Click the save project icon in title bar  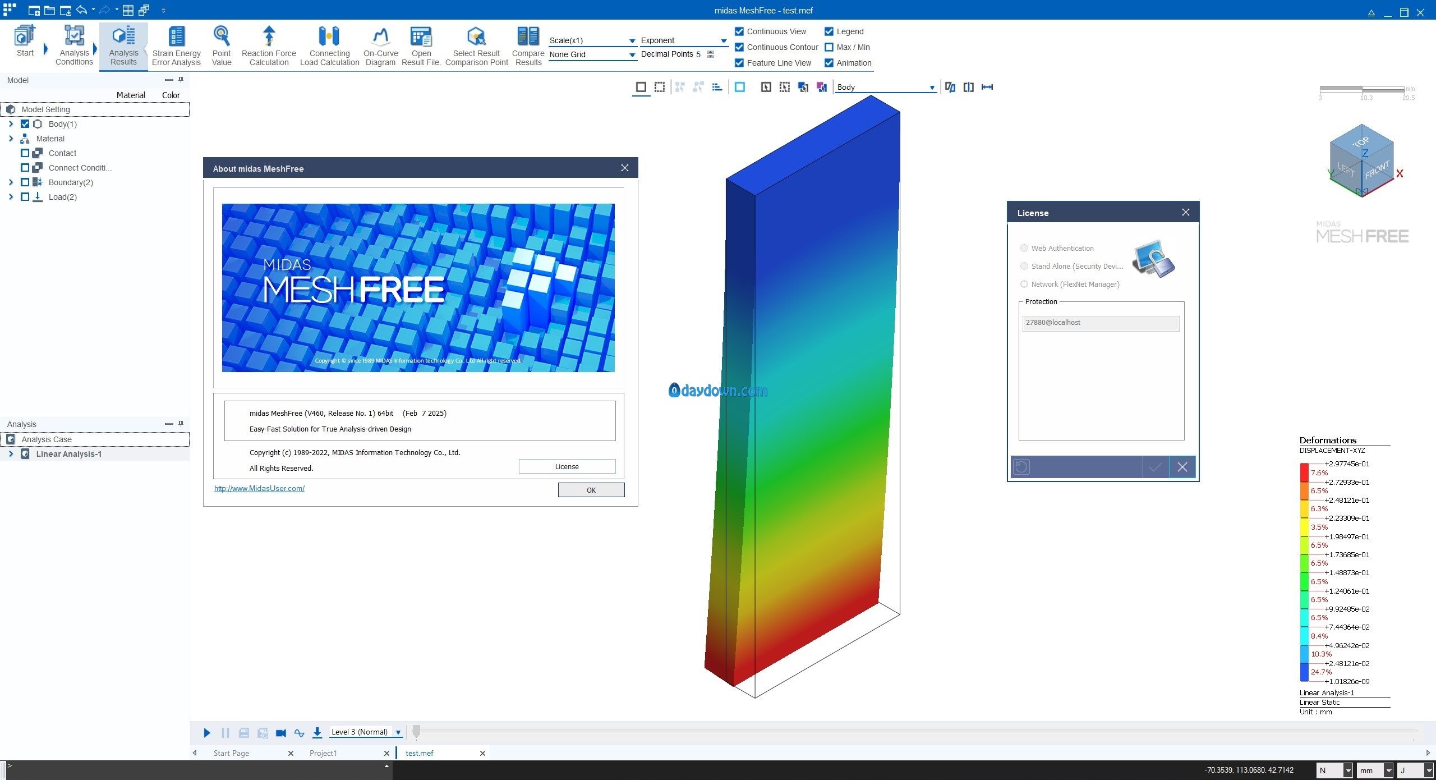[66, 11]
